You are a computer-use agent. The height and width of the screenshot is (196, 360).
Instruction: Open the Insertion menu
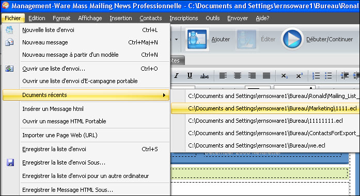coord(121,18)
